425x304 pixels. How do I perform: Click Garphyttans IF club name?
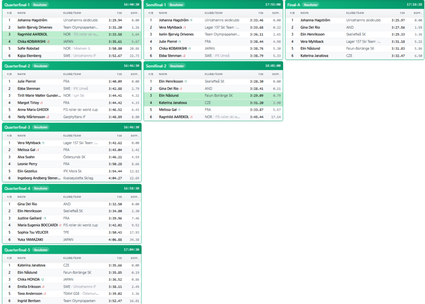(74, 117)
